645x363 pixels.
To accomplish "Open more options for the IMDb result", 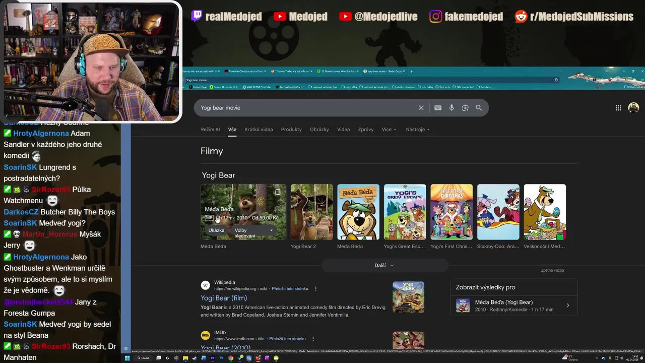I will pos(313,339).
